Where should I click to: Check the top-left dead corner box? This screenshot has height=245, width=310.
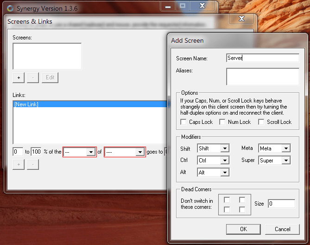click(x=227, y=200)
